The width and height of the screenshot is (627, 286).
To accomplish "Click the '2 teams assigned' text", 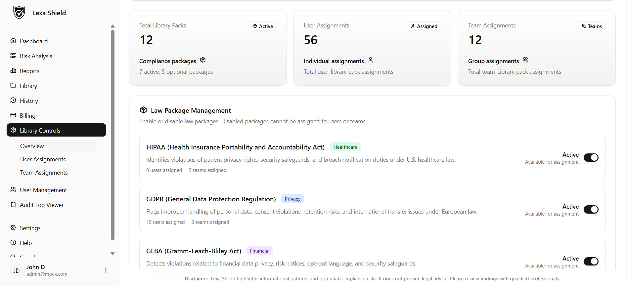I will pyautogui.click(x=207, y=170).
